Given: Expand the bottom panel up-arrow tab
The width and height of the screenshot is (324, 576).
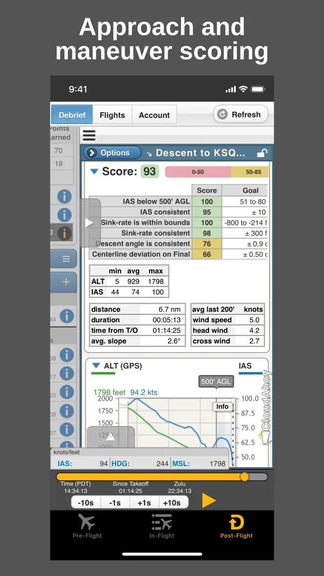Looking at the screenshot, I should tap(111, 437).
